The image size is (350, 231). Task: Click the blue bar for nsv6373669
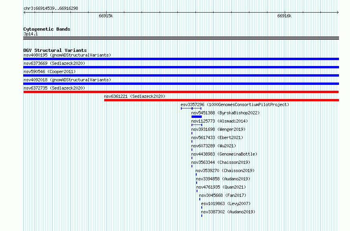coord(181,67)
